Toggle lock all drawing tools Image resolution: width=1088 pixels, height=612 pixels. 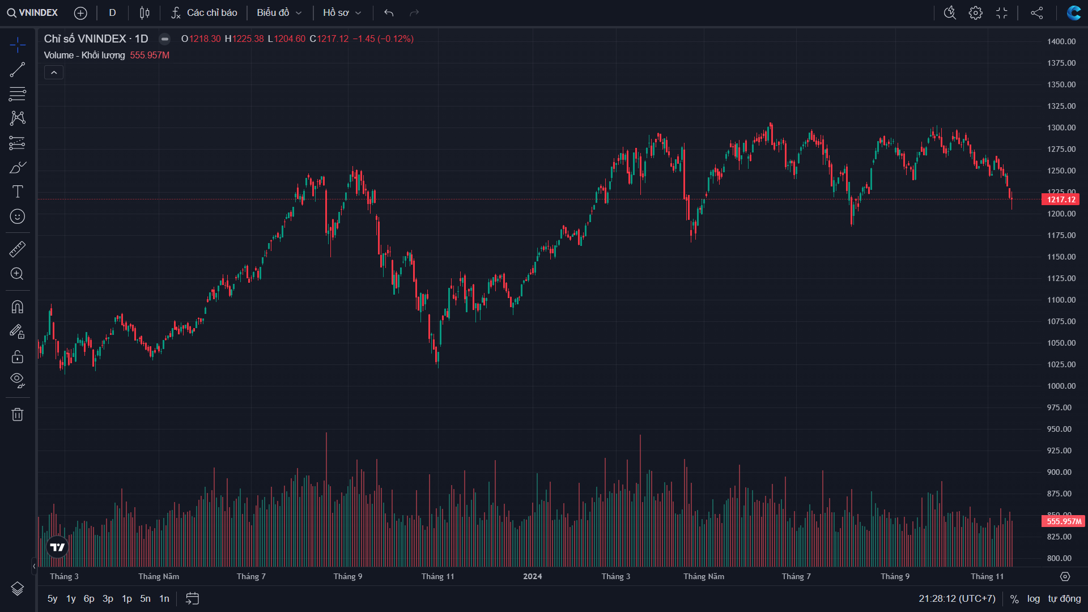(x=18, y=356)
